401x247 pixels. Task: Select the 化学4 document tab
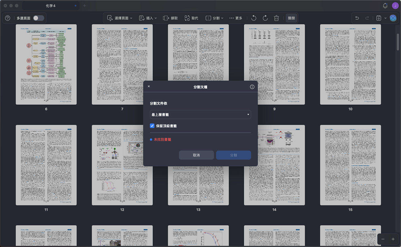pyautogui.click(x=50, y=6)
